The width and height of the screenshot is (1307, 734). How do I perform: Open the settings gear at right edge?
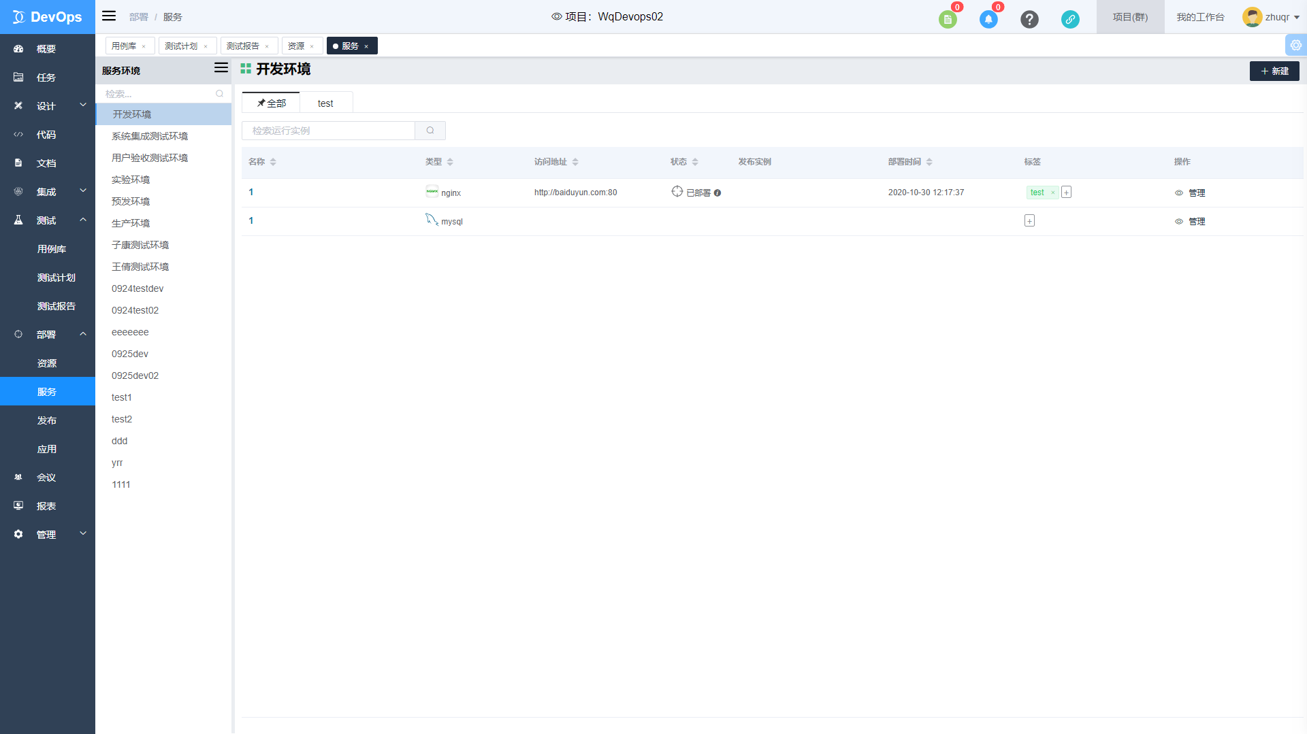(x=1296, y=45)
